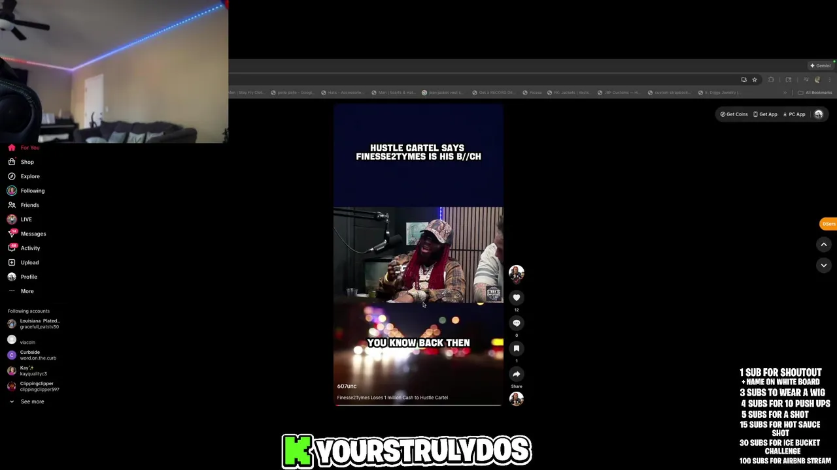
Task: Open Chrome profile avatar in toolbar
Action: pos(817,80)
